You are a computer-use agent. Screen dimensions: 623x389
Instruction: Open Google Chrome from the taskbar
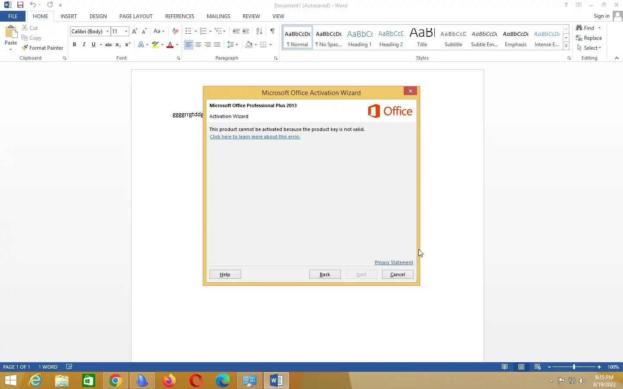pos(115,380)
